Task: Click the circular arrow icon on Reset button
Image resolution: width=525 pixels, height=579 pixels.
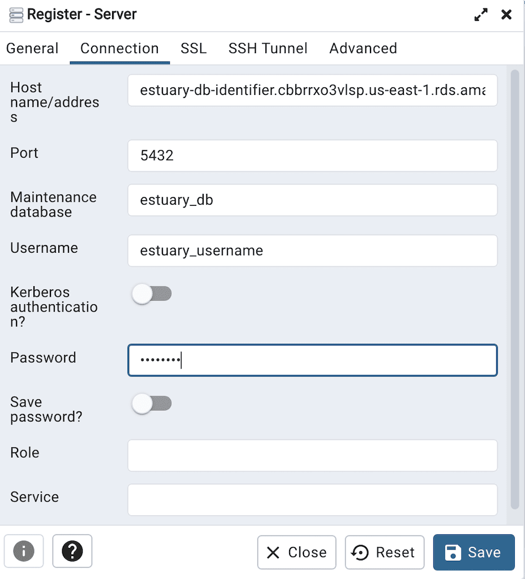Action: pos(358,552)
